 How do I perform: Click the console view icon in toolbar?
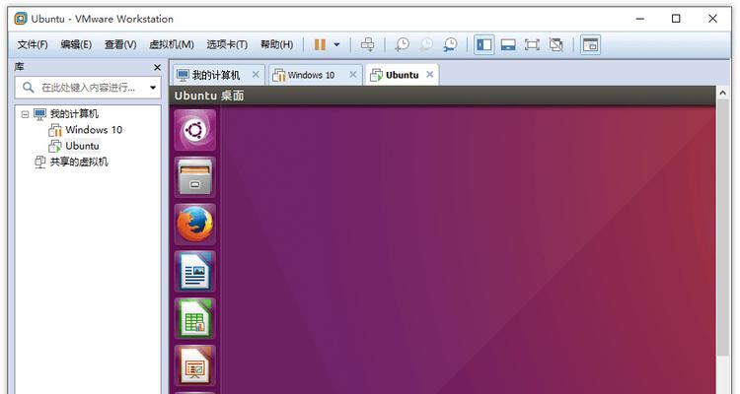click(590, 44)
